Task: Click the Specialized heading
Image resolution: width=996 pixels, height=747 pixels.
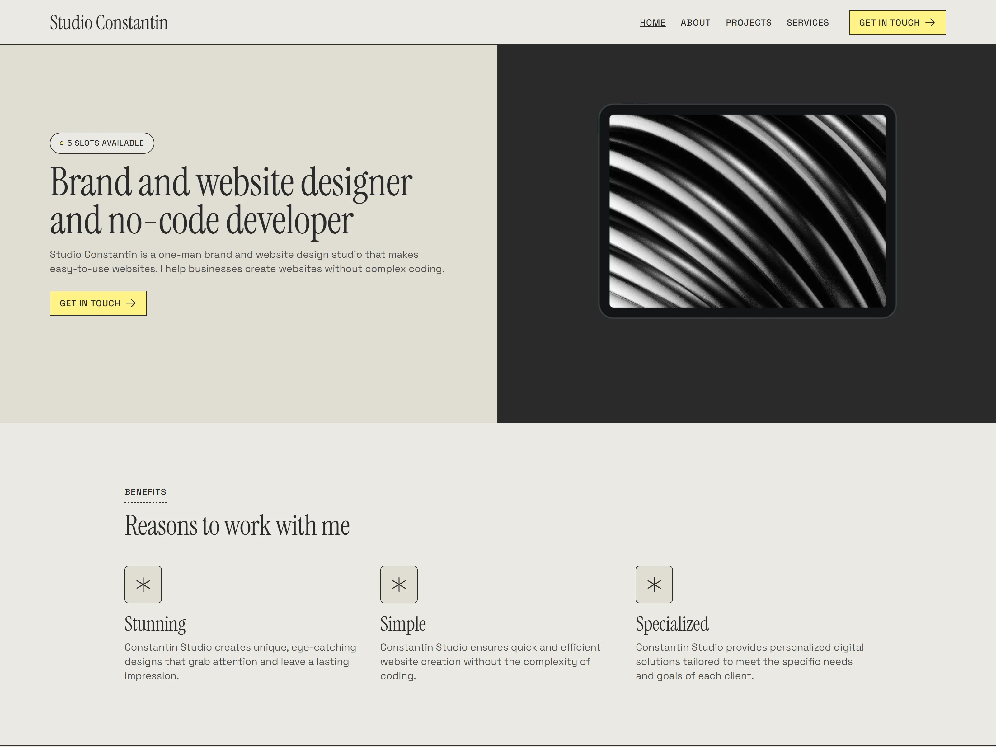Action: tap(672, 624)
